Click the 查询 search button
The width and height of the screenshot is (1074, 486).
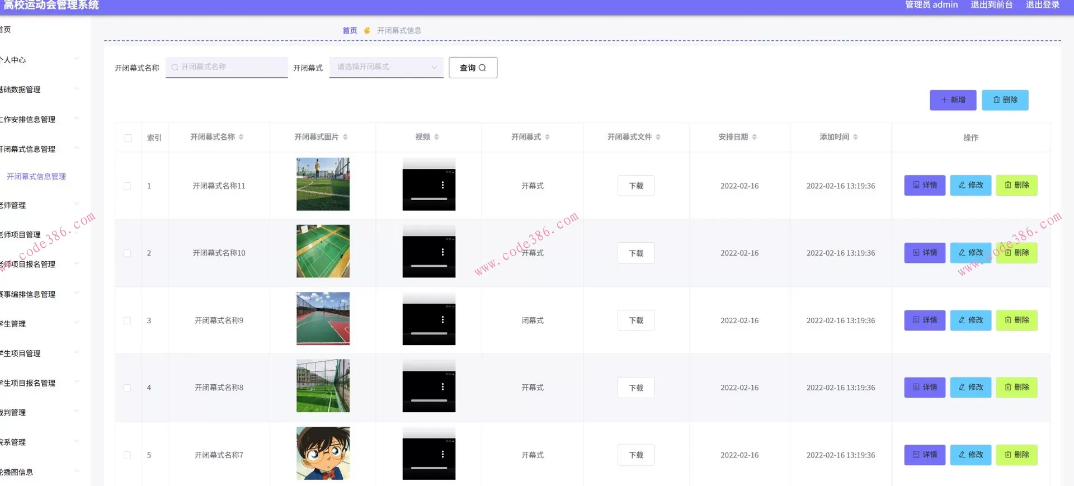[473, 68]
